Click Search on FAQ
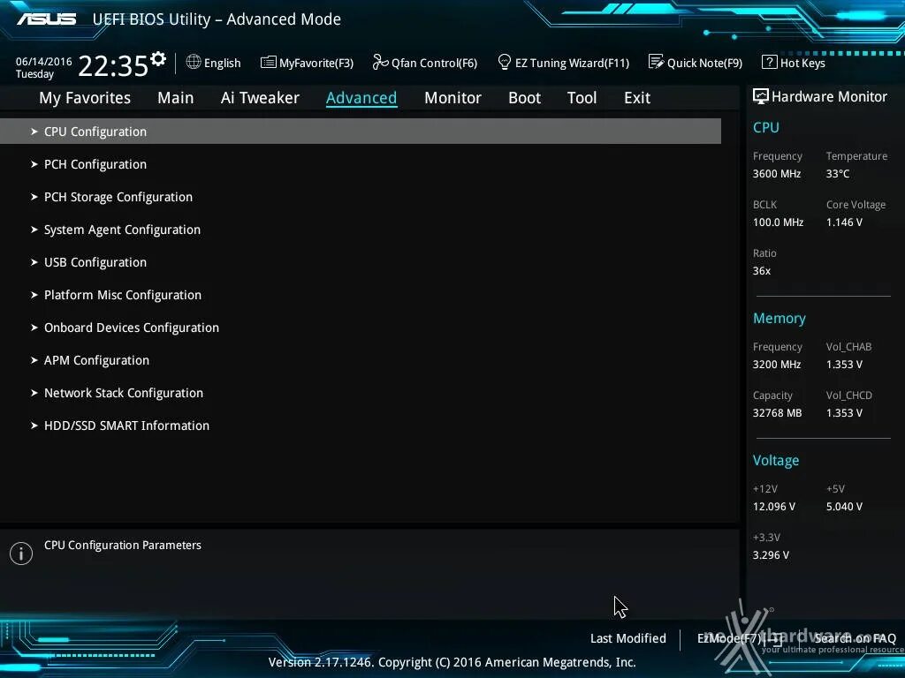The height and width of the screenshot is (678, 905). click(856, 638)
